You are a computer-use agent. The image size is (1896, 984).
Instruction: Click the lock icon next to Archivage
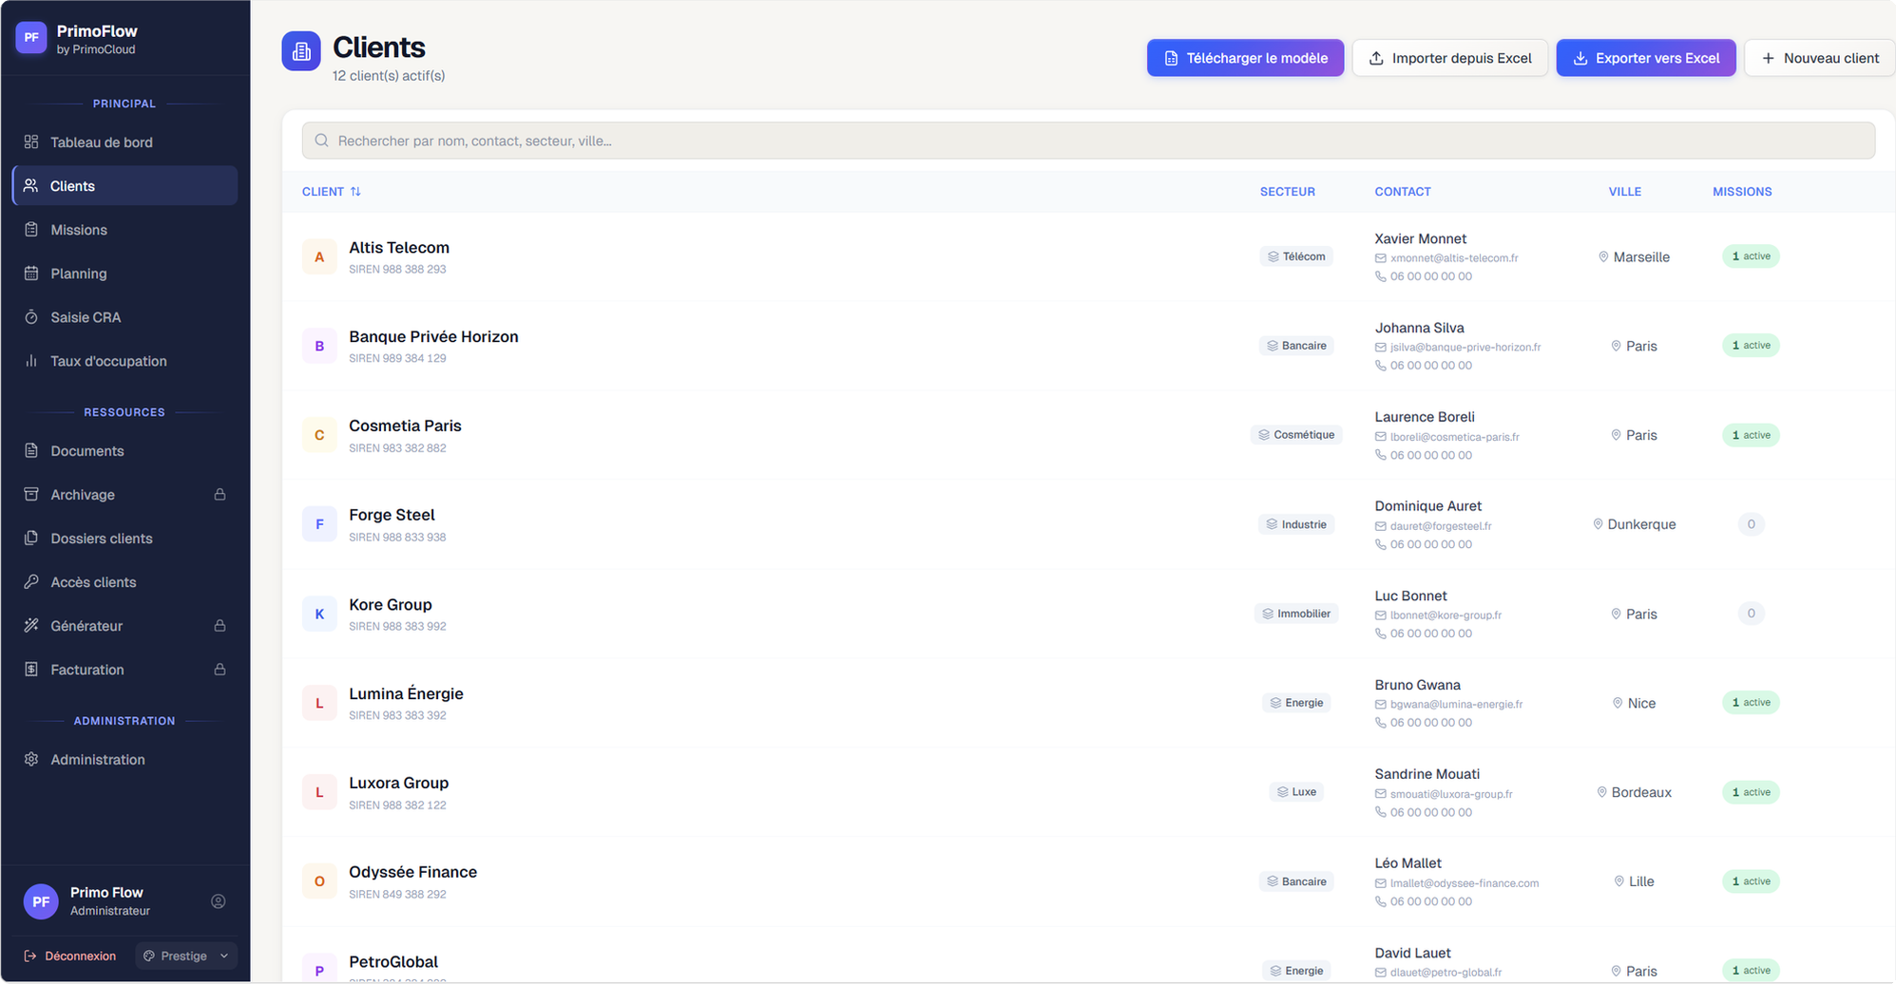click(x=220, y=495)
